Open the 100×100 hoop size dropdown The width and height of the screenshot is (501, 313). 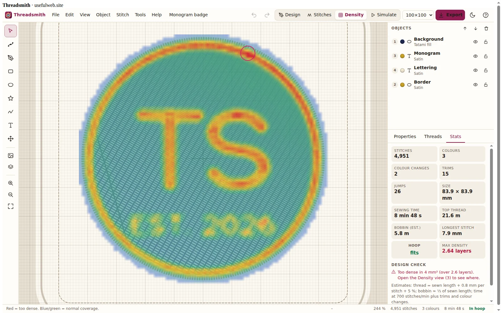pos(418,15)
